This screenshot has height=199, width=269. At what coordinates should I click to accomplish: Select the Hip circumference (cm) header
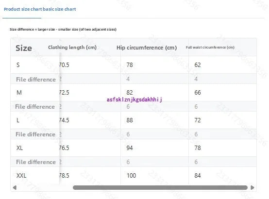pyautogui.click(x=147, y=48)
